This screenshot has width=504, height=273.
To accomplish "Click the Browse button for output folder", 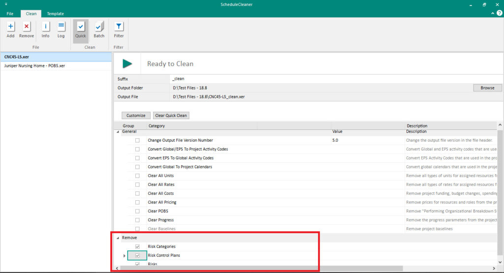I will click(487, 88).
